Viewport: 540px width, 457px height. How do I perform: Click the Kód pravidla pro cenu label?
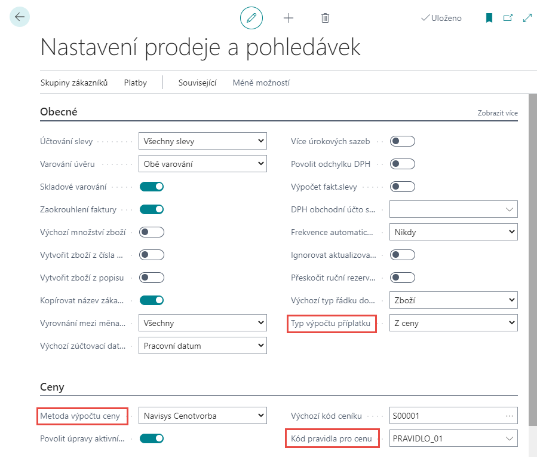[x=332, y=438]
